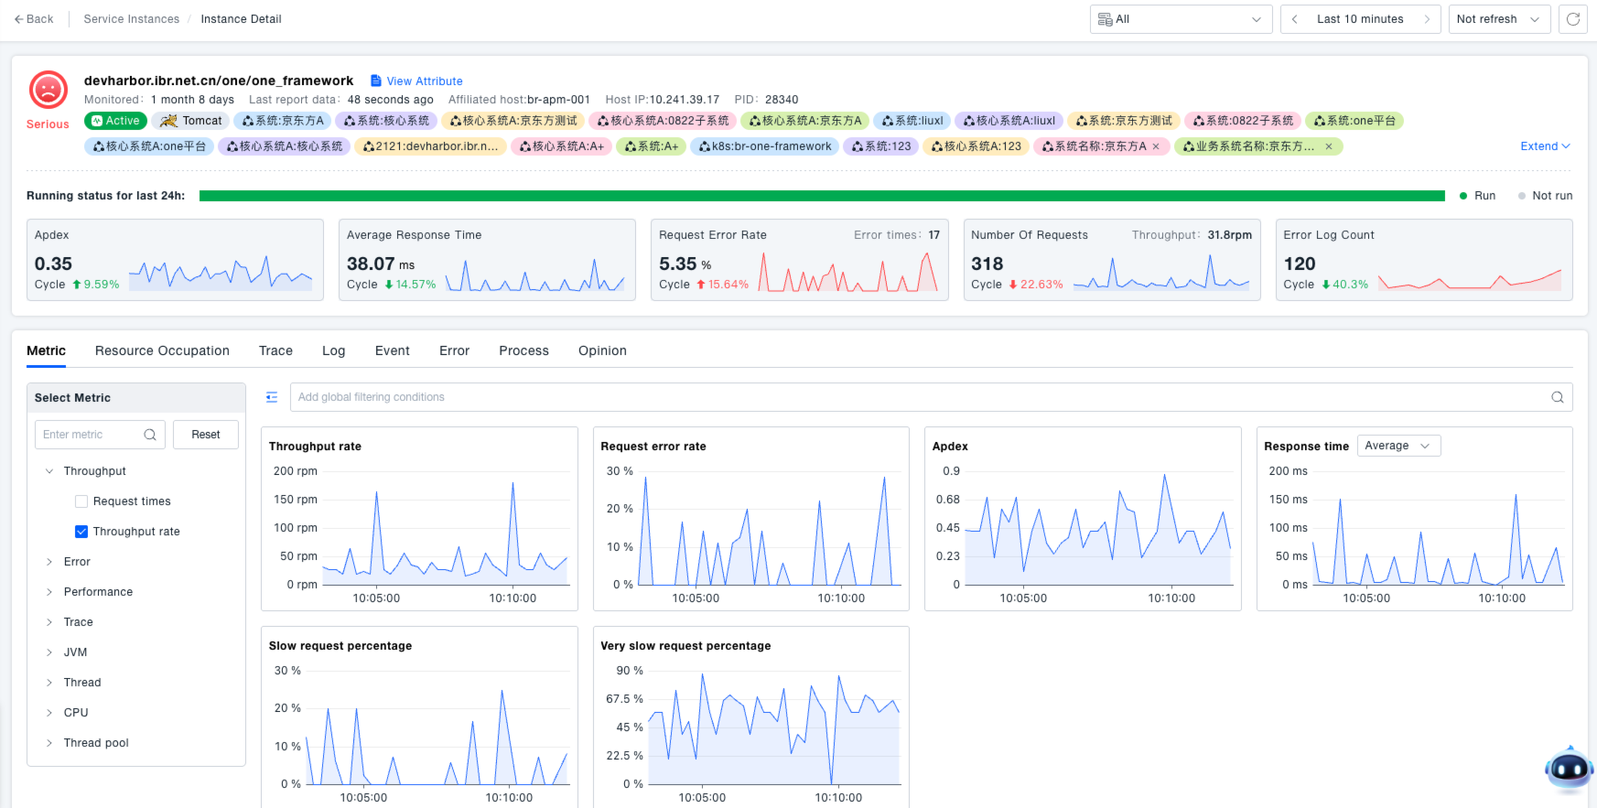Viewport: 1597px width, 808px height.
Task: Enable the Request times checkbox
Action: (81, 501)
